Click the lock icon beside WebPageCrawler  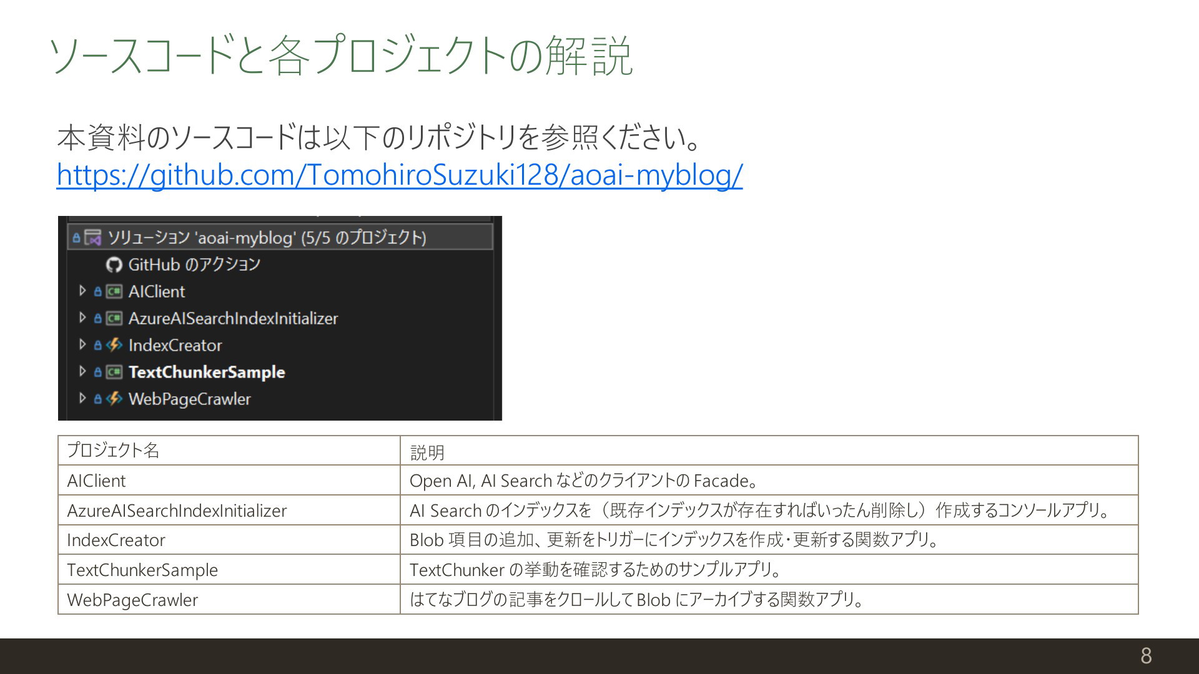pos(97,399)
